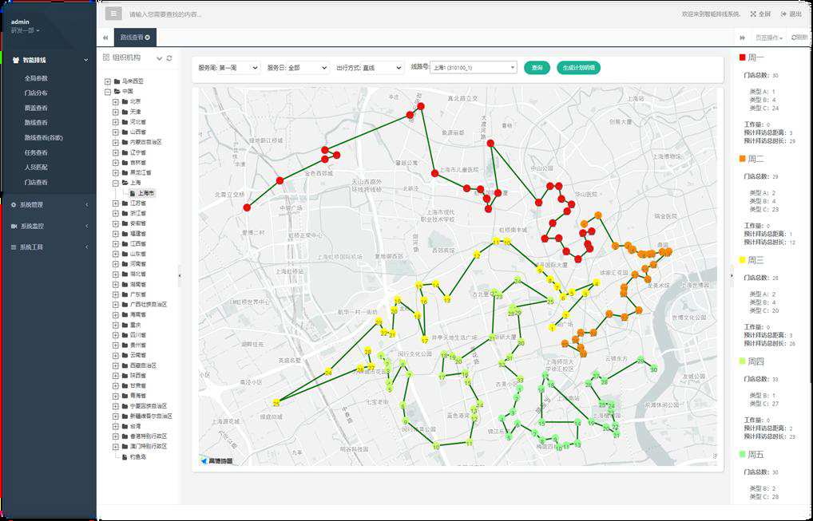Click the 查询 button
The image size is (813, 521).
[x=537, y=68]
